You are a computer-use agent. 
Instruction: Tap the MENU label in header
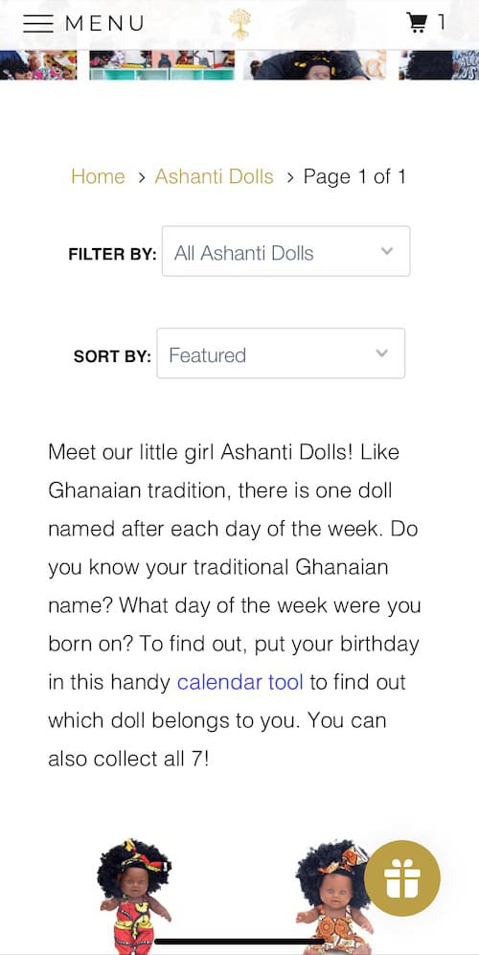104,23
